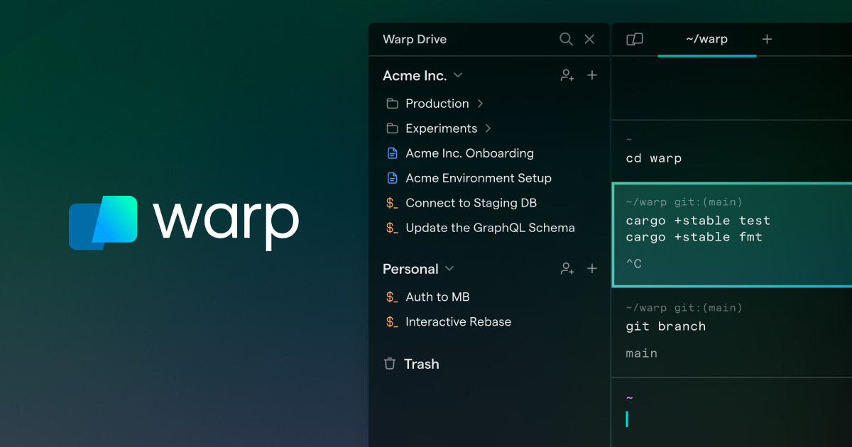Open a new terminal tab
Image resolution: width=852 pixels, height=447 pixels.
pyautogui.click(x=767, y=39)
